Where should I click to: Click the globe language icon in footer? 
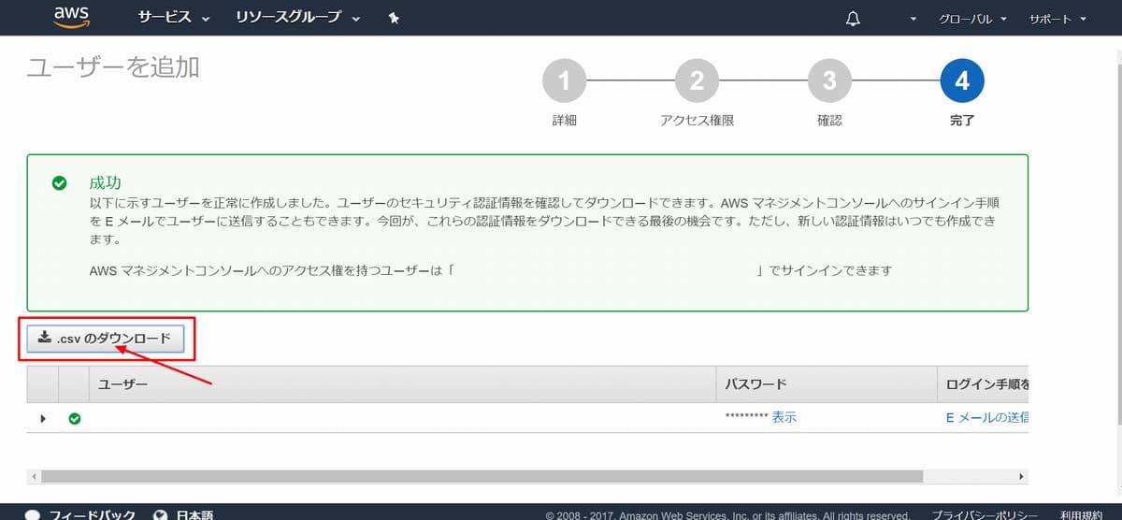[160, 514]
